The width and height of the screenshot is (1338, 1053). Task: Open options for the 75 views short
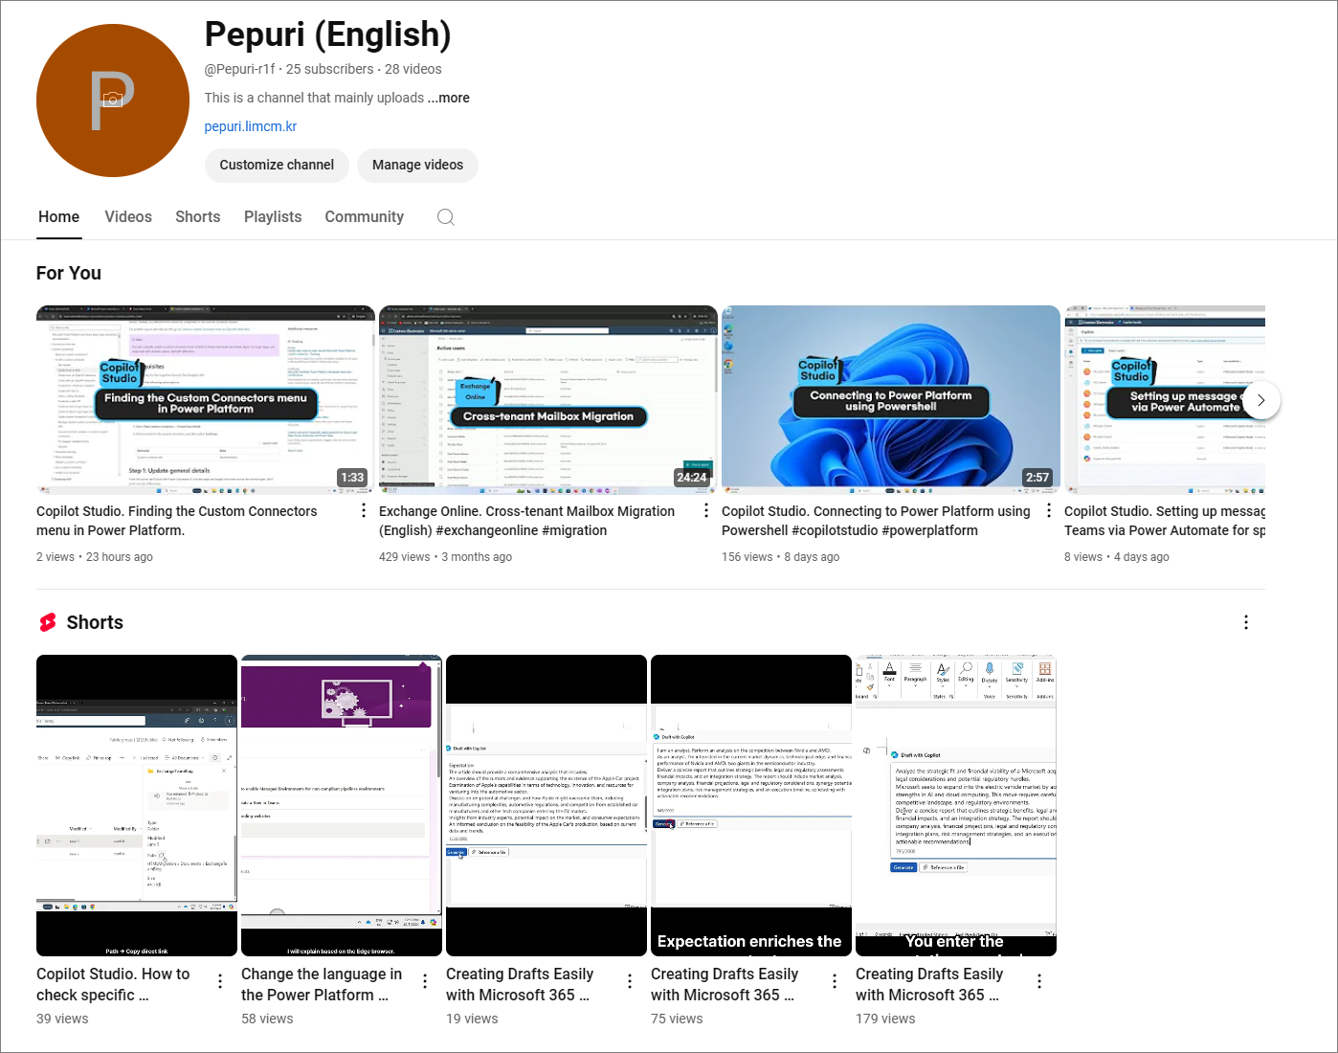(x=835, y=981)
